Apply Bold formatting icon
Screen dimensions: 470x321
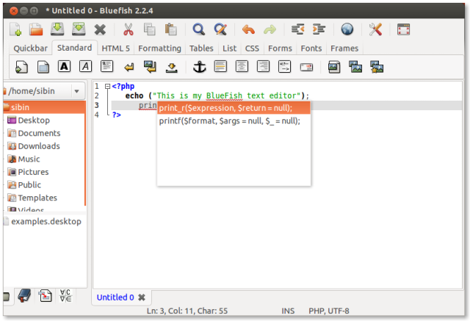pos(64,66)
